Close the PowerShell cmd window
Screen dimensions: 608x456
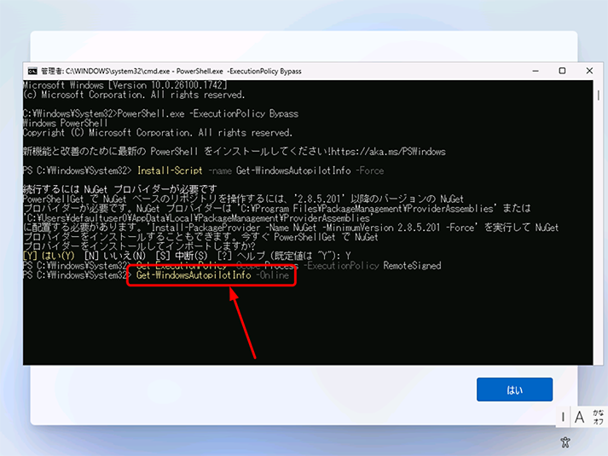(x=589, y=71)
